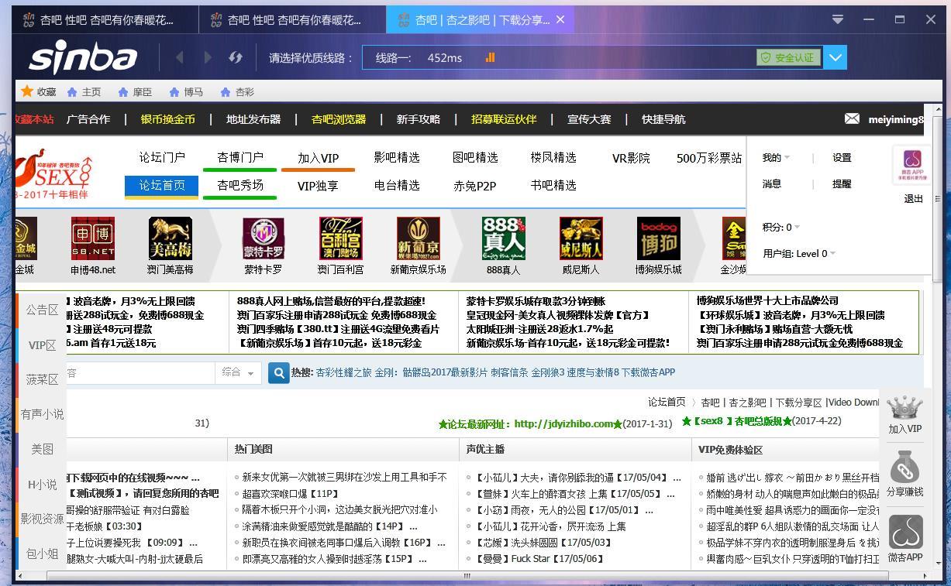Click the 888真人 banner thumbnail
The height and width of the screenshot is (586, 951).
pyautogui.click(x=503, y=239)
